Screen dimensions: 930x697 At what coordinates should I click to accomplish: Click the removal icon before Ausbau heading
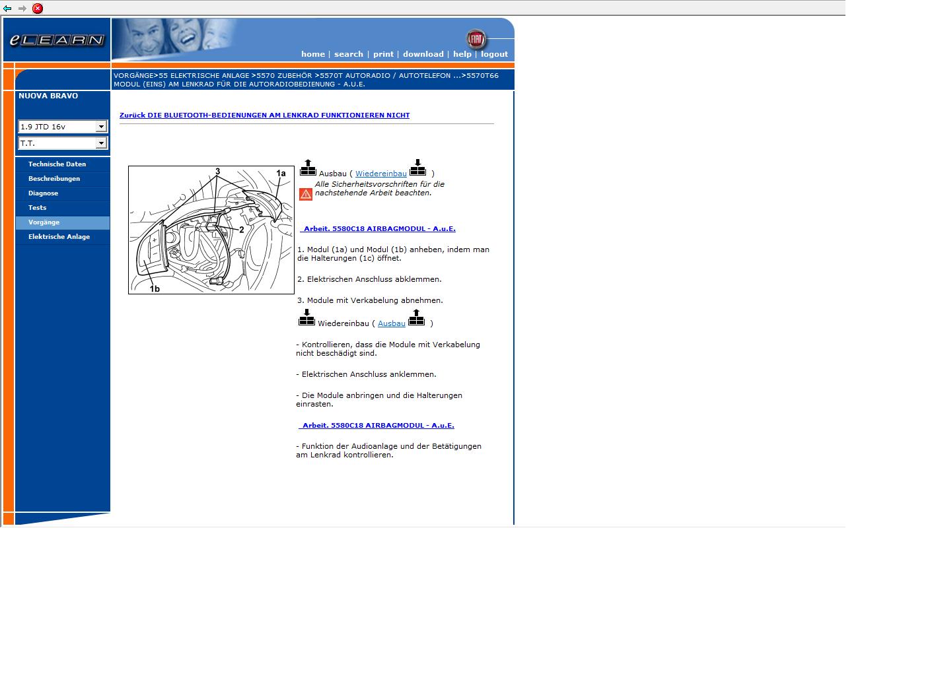click(308, 168)
